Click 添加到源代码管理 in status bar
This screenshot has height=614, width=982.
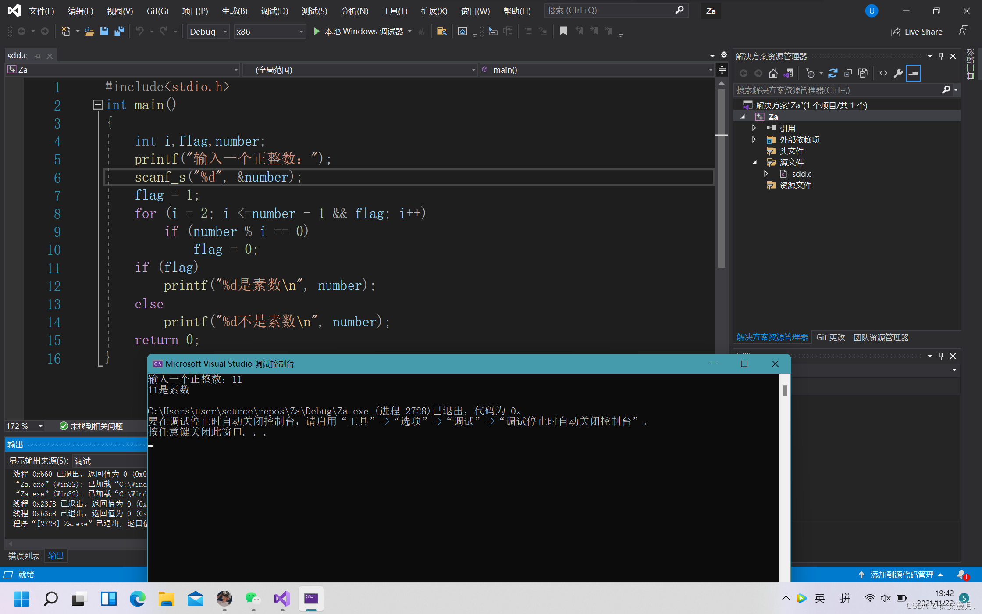click(901, 575)
